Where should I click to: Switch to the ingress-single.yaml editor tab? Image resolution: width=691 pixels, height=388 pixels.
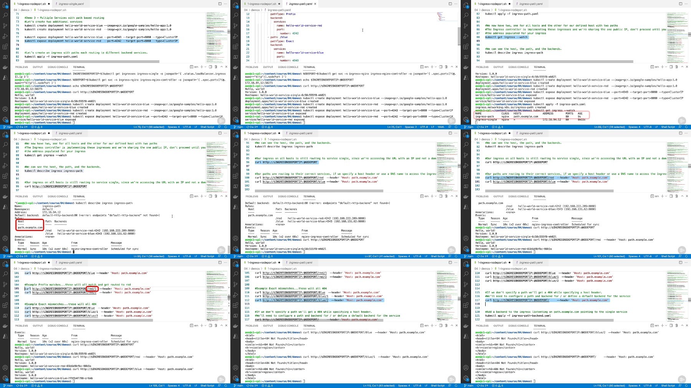coord(71,4)
